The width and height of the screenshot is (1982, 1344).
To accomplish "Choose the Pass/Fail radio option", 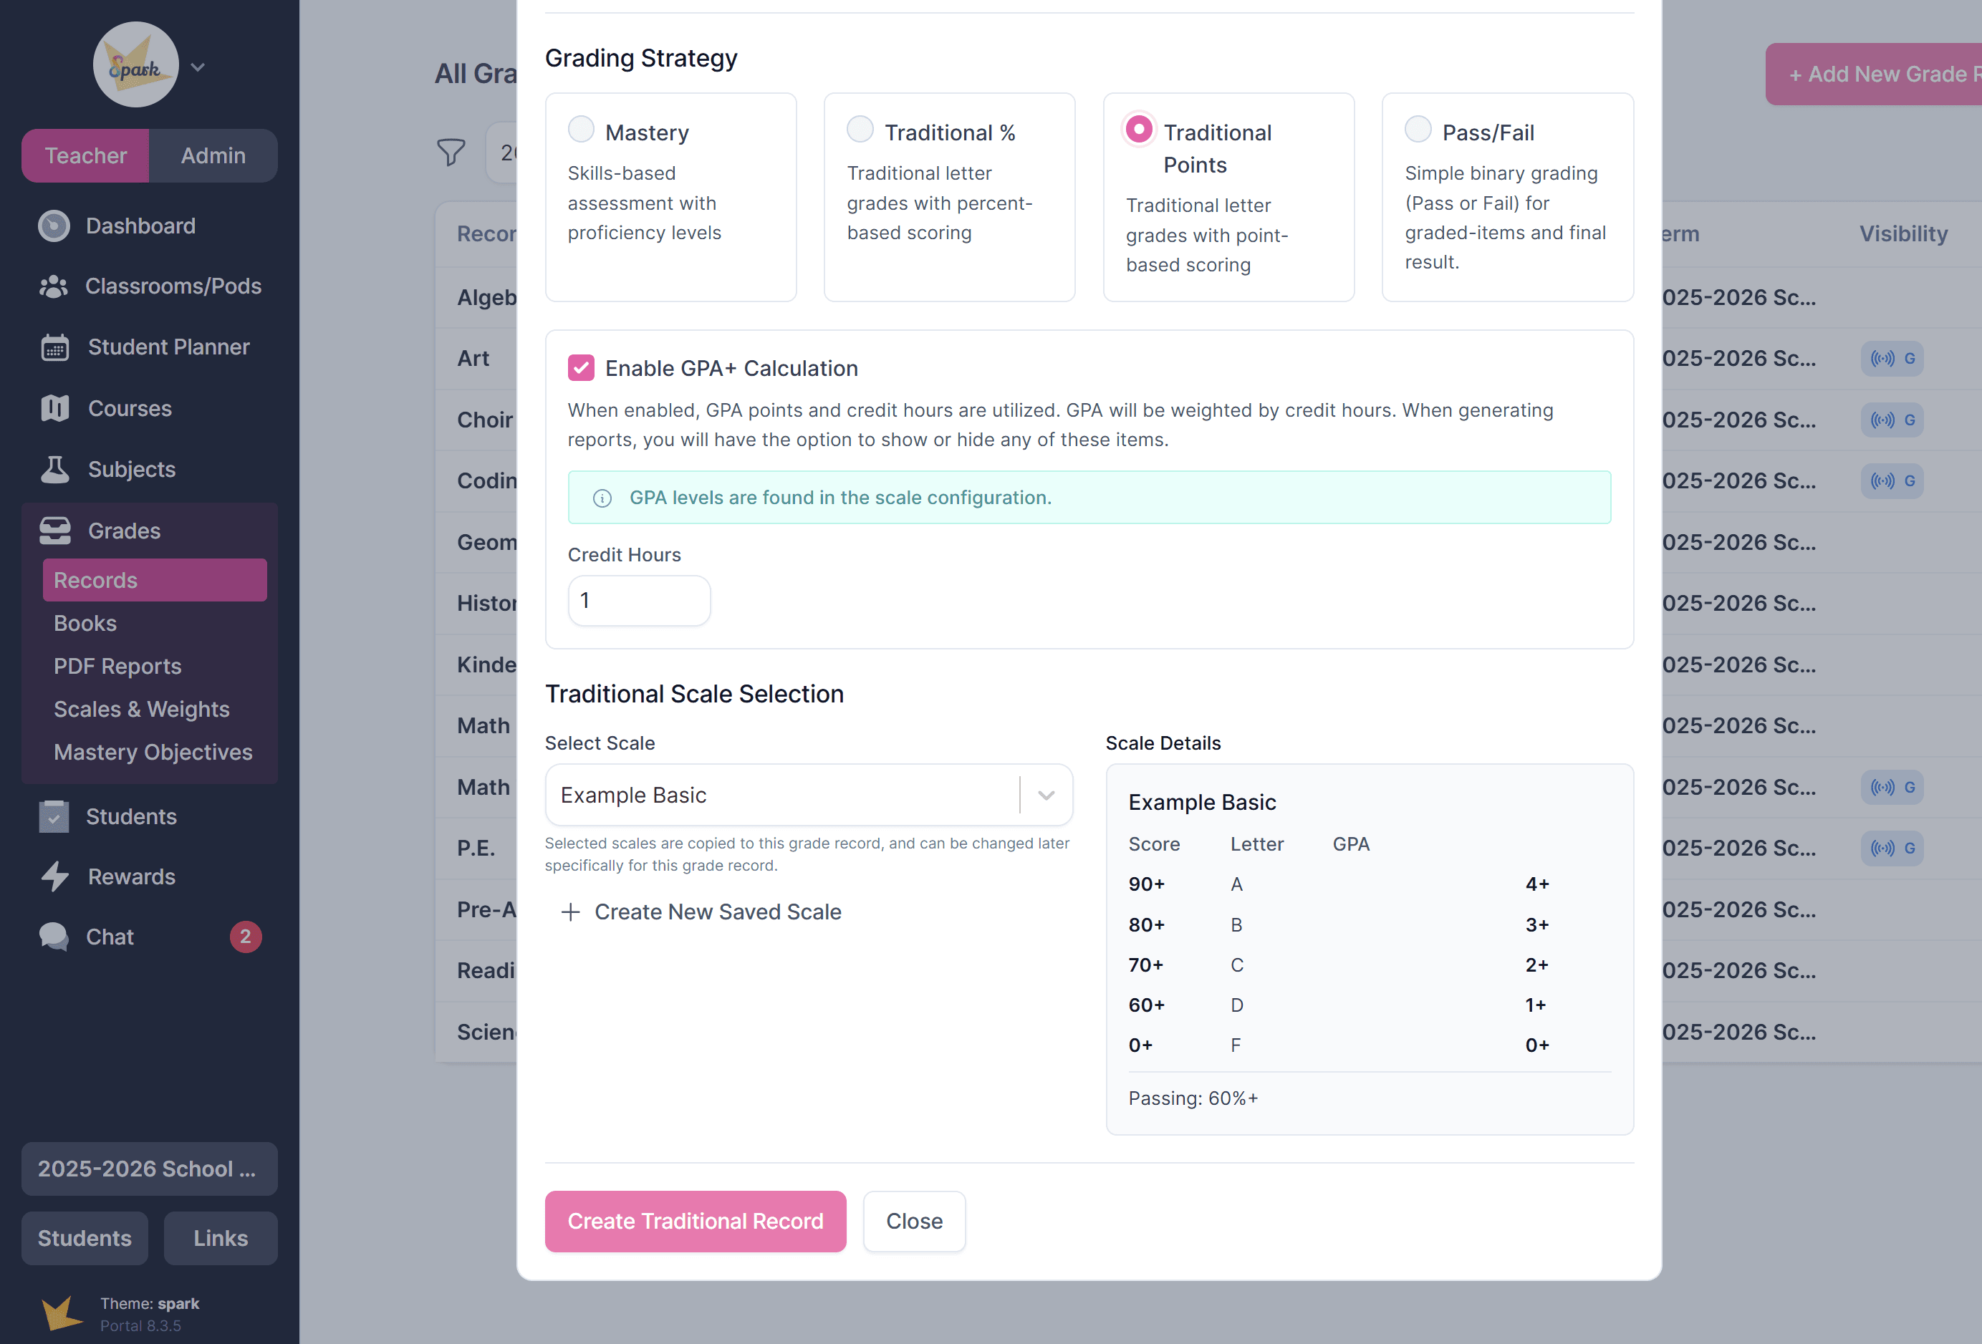I will pyautogui.click(x=1418, y=130).
